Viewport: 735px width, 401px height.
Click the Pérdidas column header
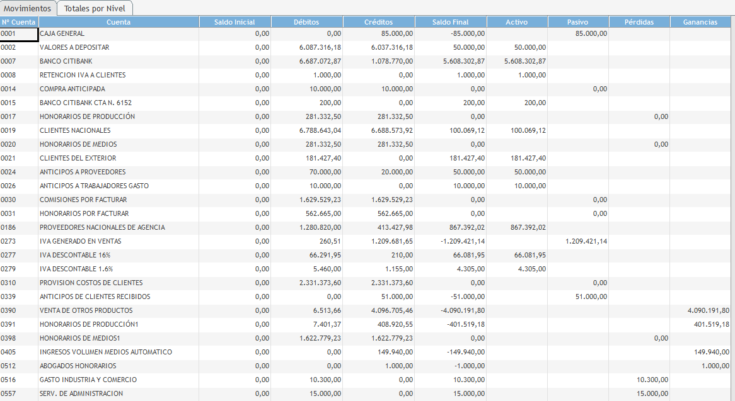click(639, 22)
